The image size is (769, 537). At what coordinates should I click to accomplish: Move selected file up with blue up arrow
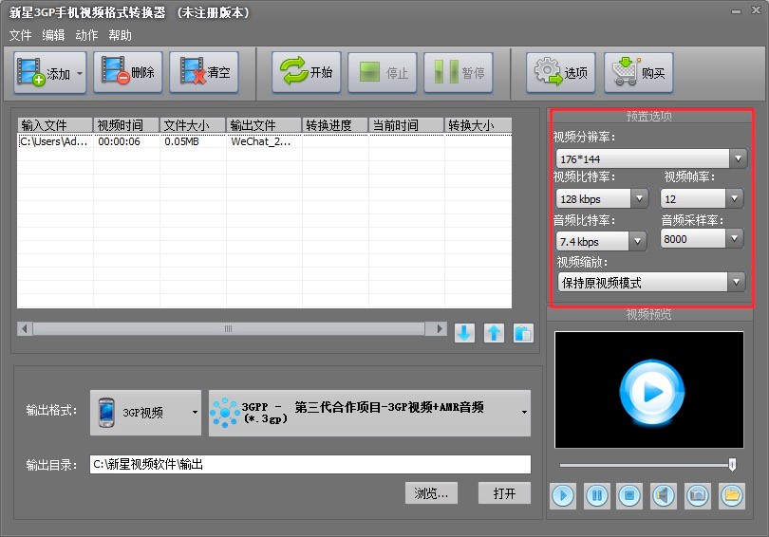(494, 333)
